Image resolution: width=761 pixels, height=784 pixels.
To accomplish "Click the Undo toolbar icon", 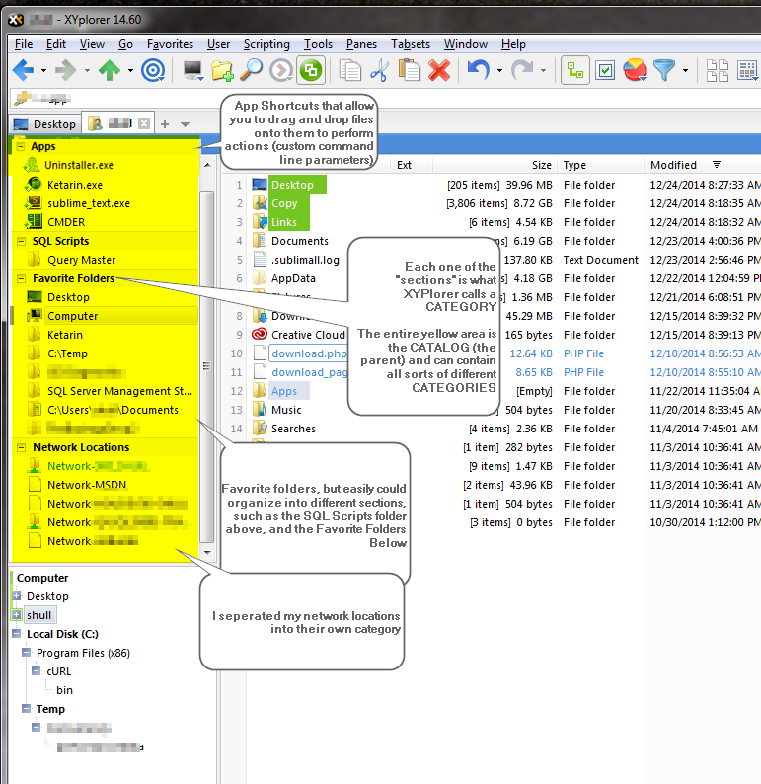I will coord(479,70).
